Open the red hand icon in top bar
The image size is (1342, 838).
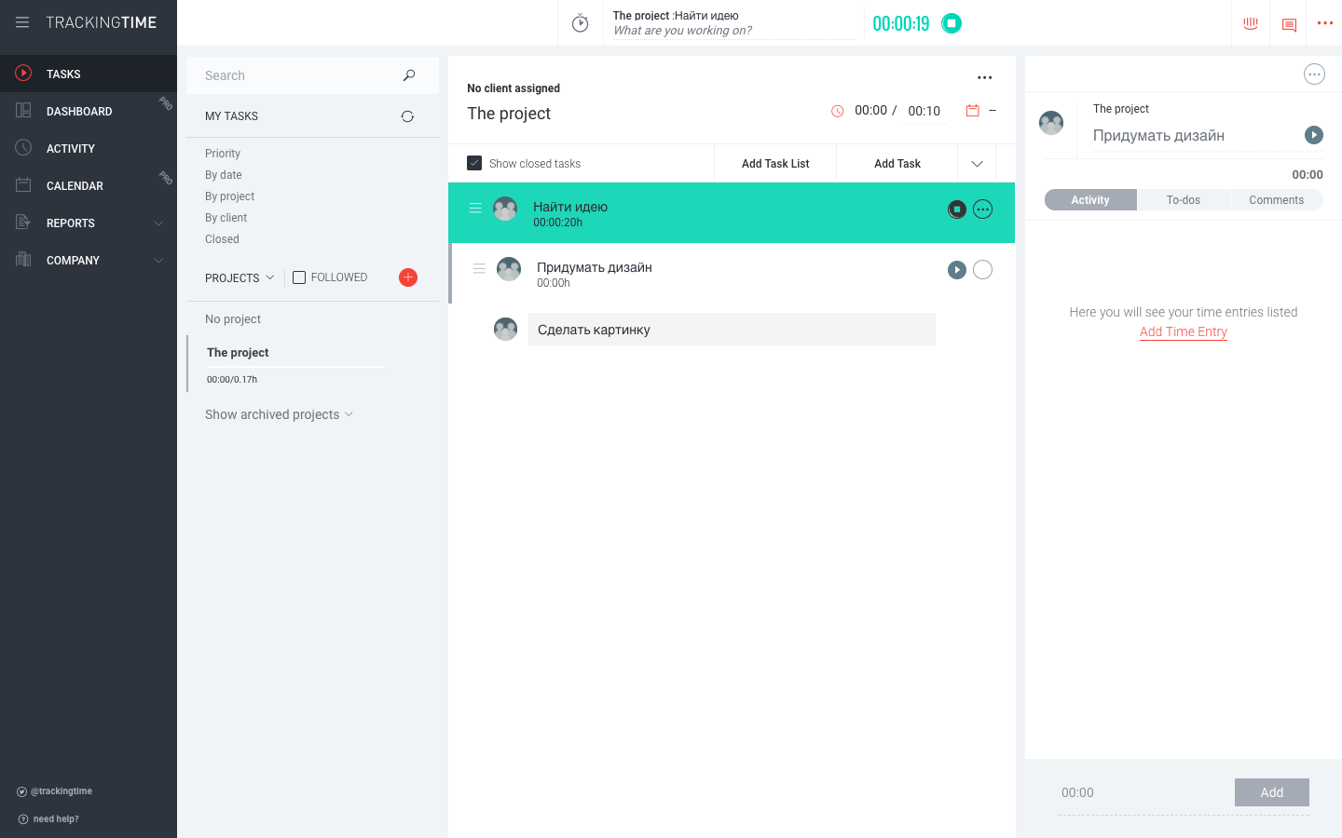coord(1251,23)
